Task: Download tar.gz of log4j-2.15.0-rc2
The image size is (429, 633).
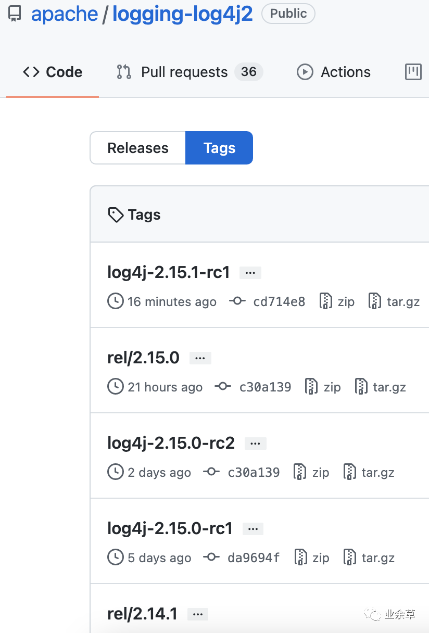Action: click(x=378, y=473)
